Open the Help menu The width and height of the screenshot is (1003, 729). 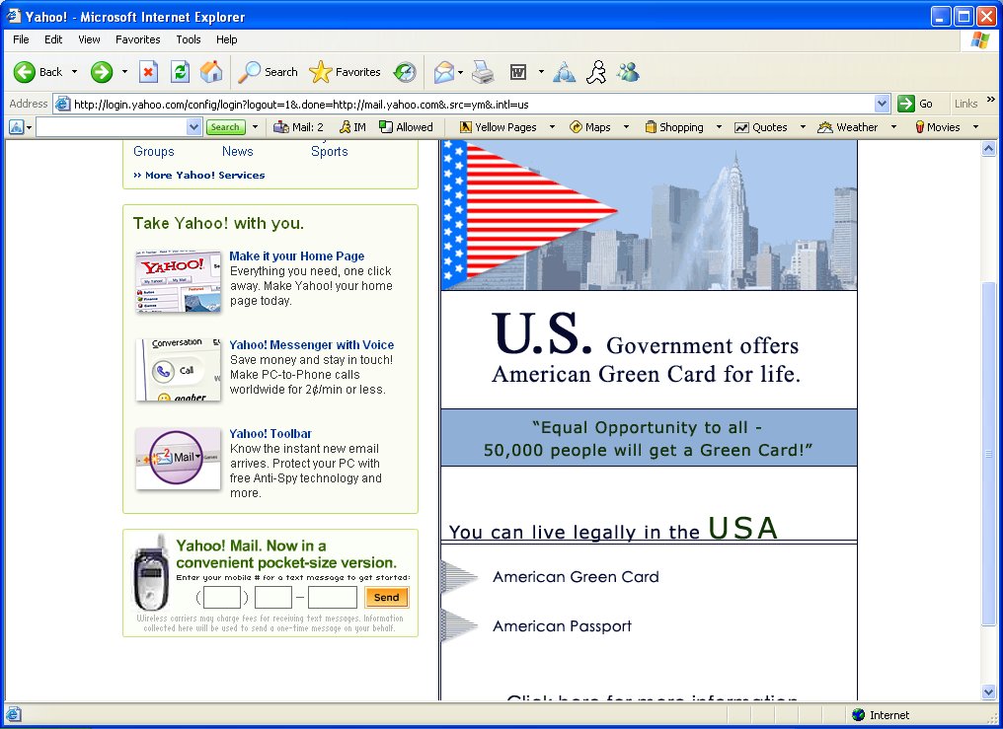[x=226, y=39]
